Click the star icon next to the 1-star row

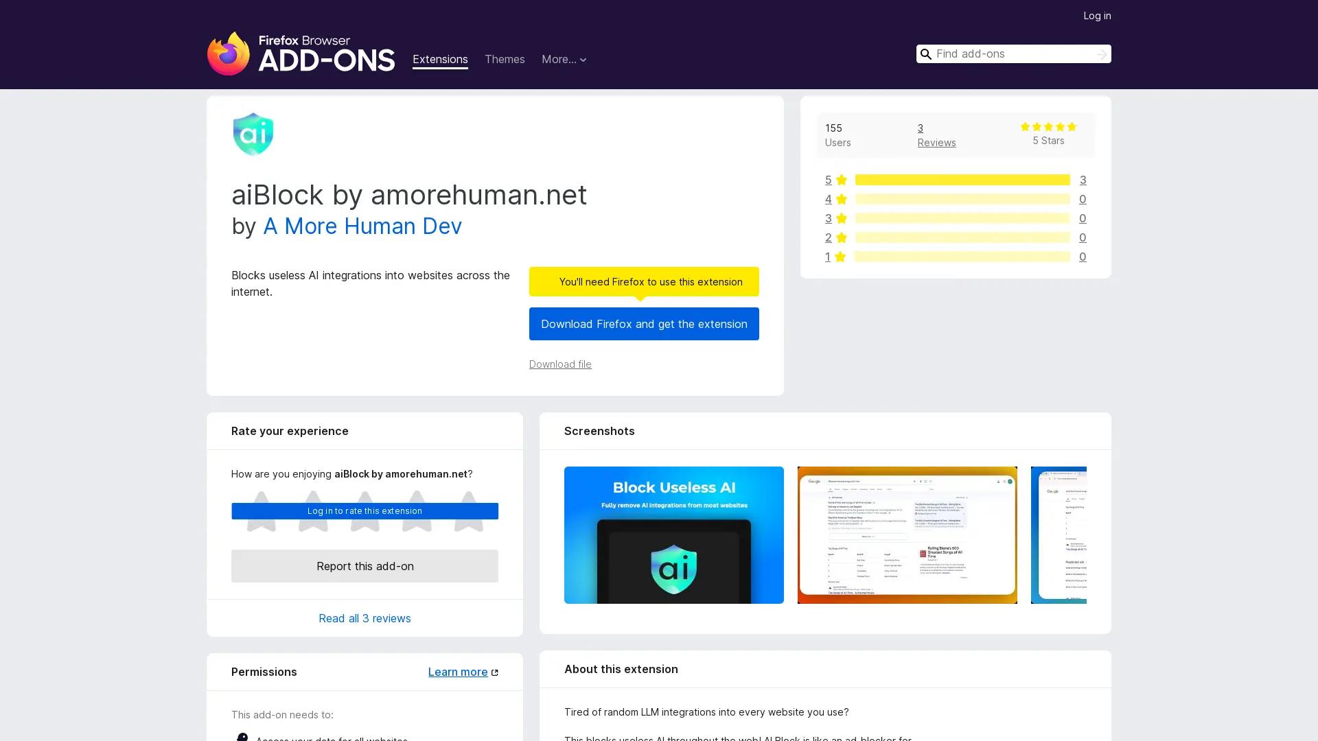(x=841, y=257)
